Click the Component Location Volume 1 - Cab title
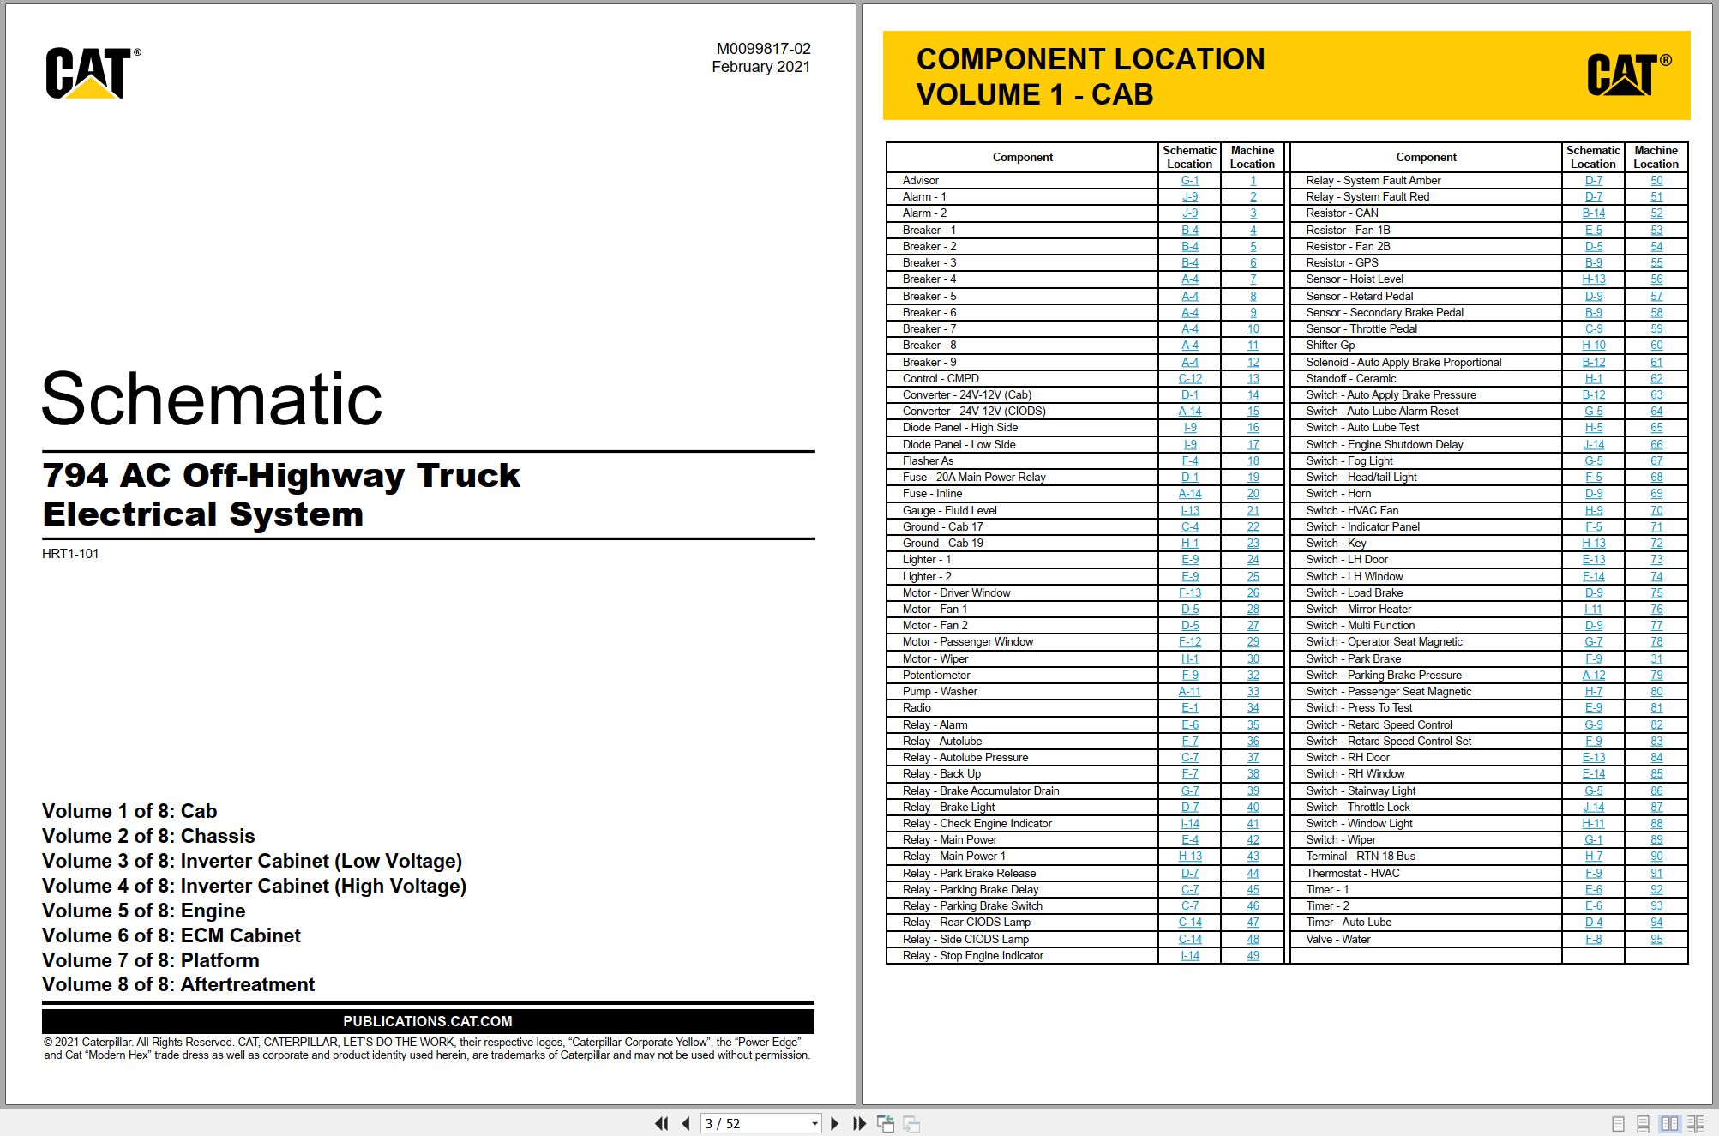 pos(1091,76)
